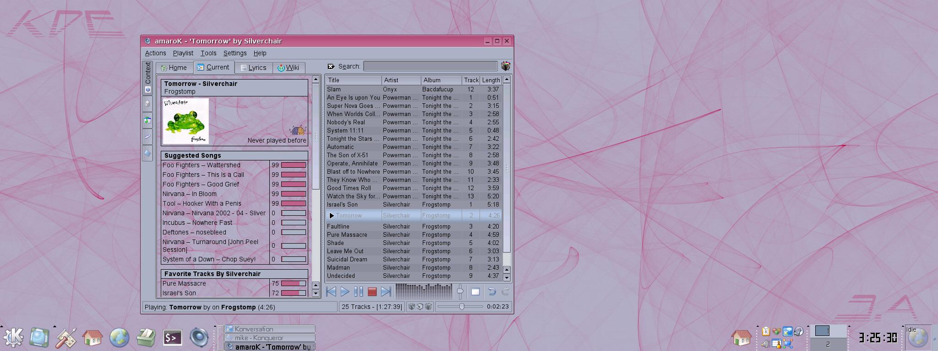Image resolution: width=938 pixels, height=351 pixels.
Task: Switch to the Lyrics tab
Action: click(x=254, y=68)
